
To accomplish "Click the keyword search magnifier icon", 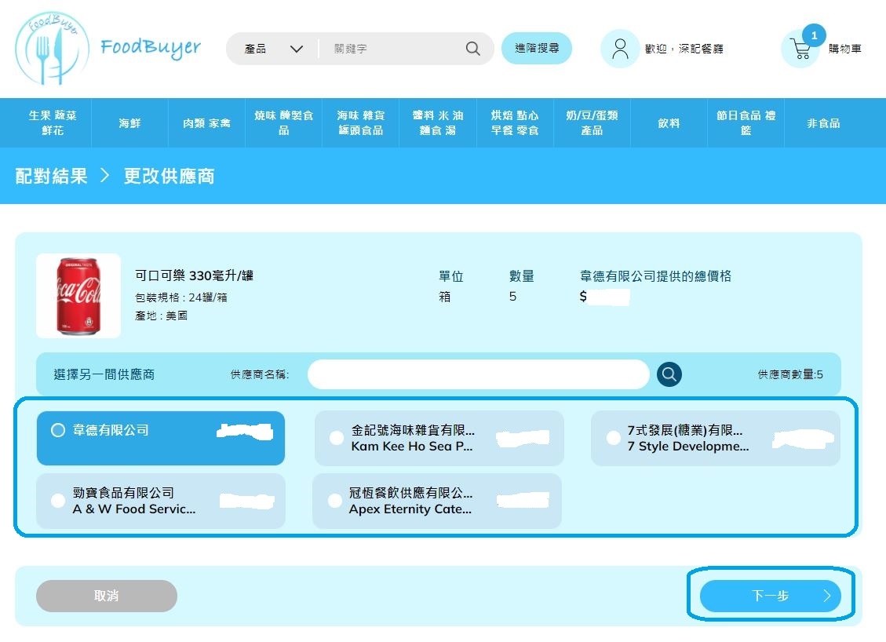I will 473,49.
